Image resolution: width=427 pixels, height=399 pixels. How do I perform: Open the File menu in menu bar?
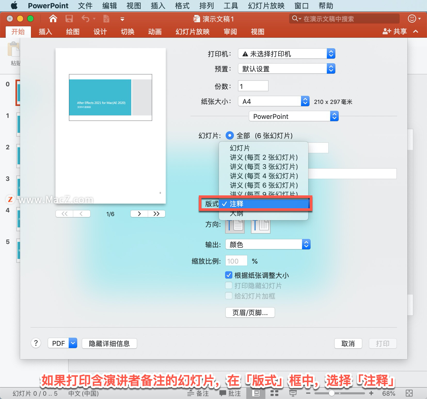[x=85, y=5]
